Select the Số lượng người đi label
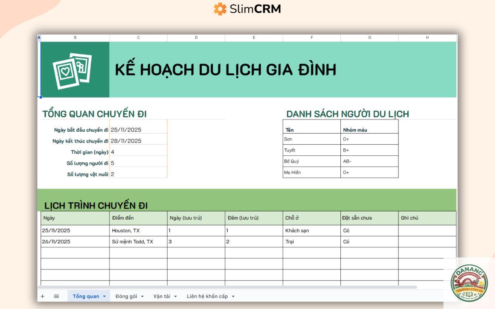495x309 pixels. click(87, 163)
